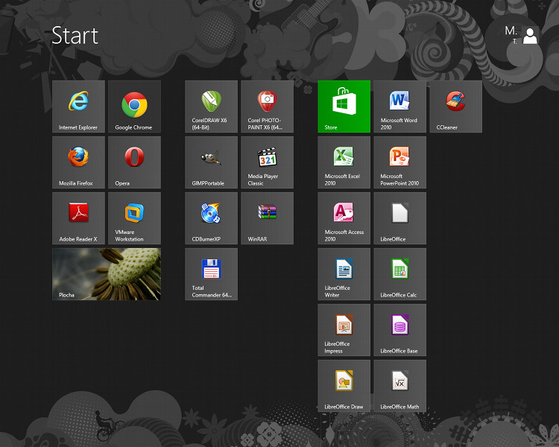559x447 pixels.
Task: Launch Microsoft Access 2010 tile
Action: click(344, 218)
